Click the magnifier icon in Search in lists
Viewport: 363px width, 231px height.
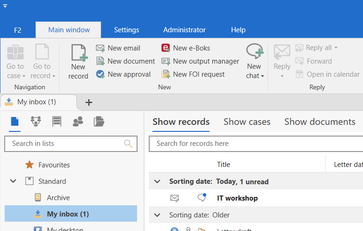pos(129,144)
